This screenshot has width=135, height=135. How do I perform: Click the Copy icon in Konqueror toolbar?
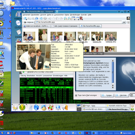click(53, 18)
